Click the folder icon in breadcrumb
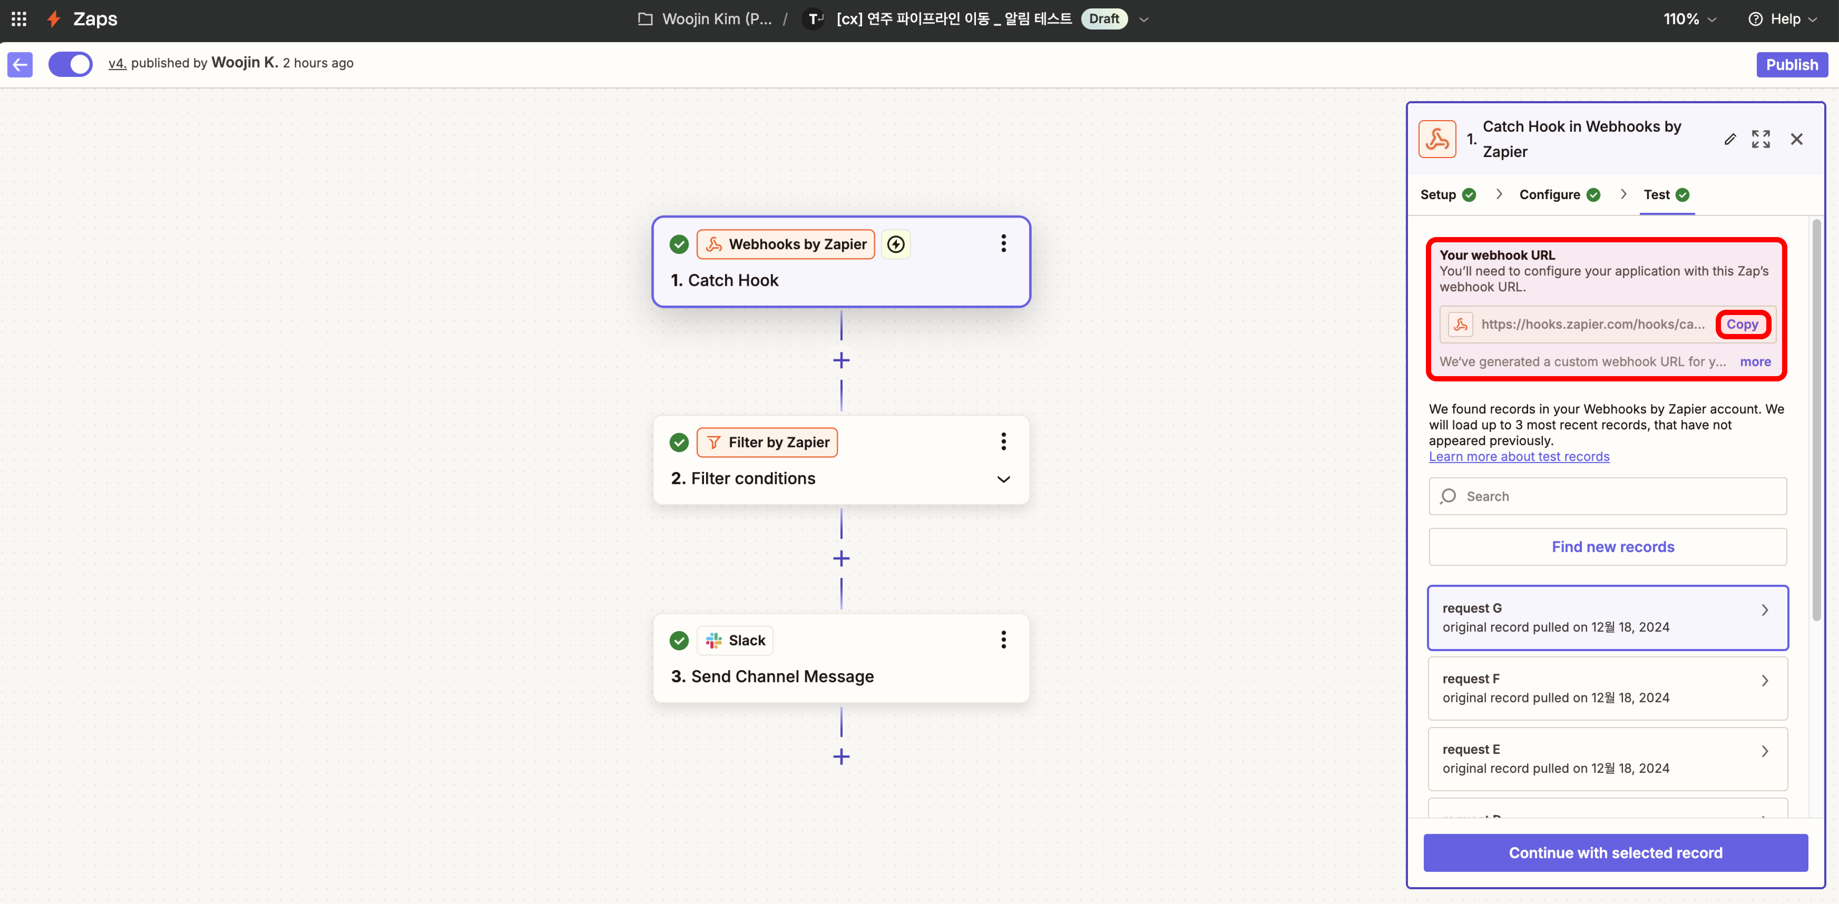This screenshot has height=904, width=1839. [645, 19]
